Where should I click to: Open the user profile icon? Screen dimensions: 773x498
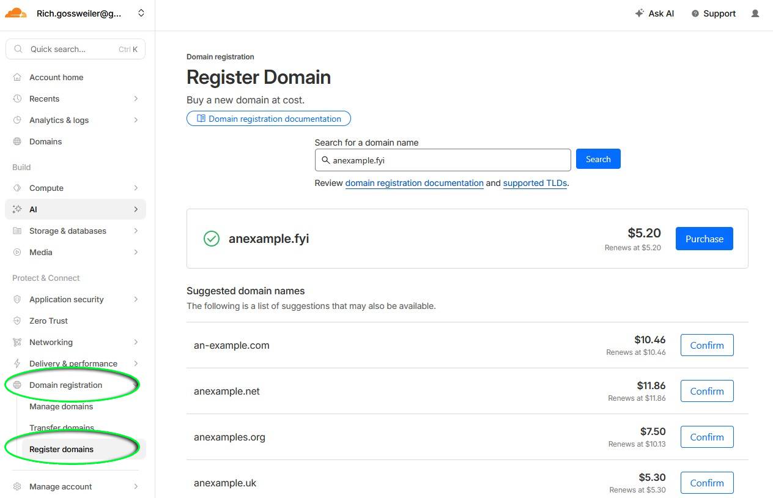coord(755,13)
